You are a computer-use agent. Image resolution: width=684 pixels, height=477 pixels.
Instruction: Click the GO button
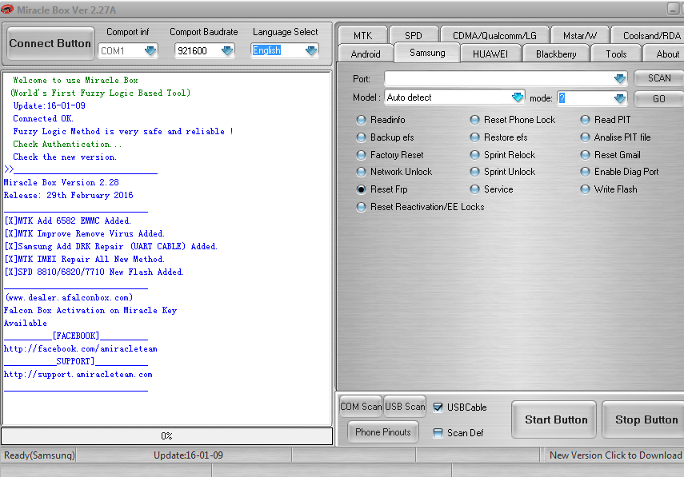(658, 99)
